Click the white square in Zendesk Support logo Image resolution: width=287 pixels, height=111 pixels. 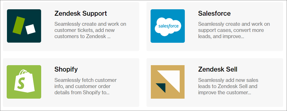(31, 29)
